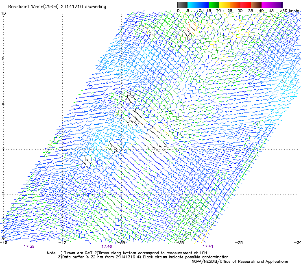301x264 pixels.
Task: Click the '30' label under the color bar
Action: click(240, 11)
